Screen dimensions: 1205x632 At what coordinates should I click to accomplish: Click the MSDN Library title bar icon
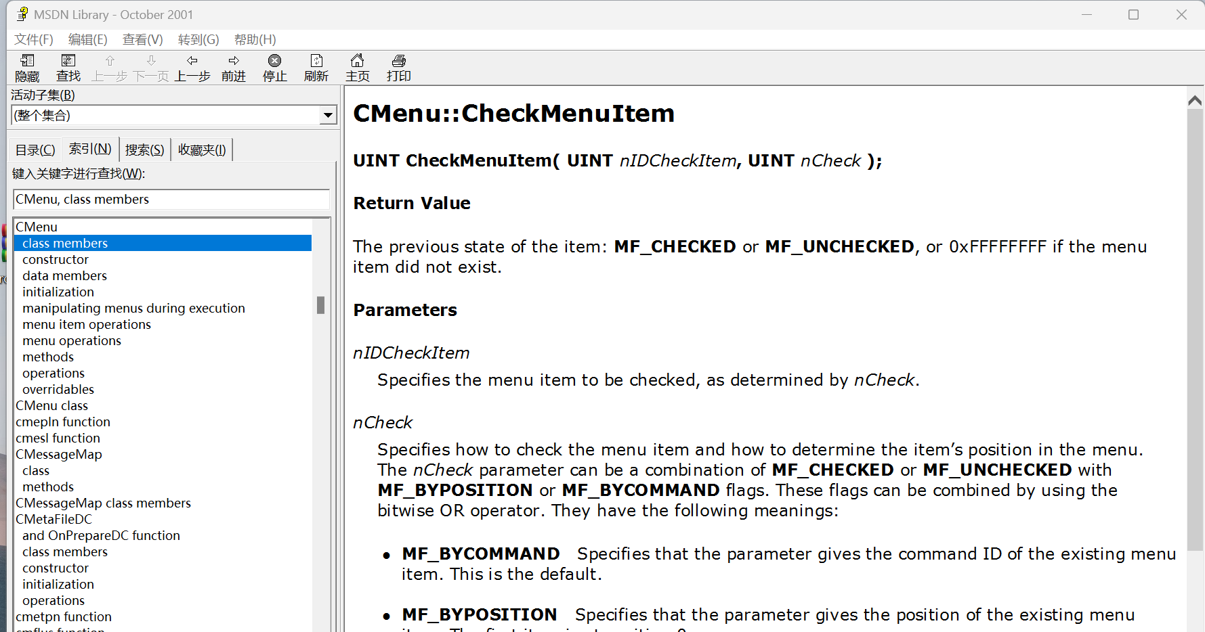[22, 14]
